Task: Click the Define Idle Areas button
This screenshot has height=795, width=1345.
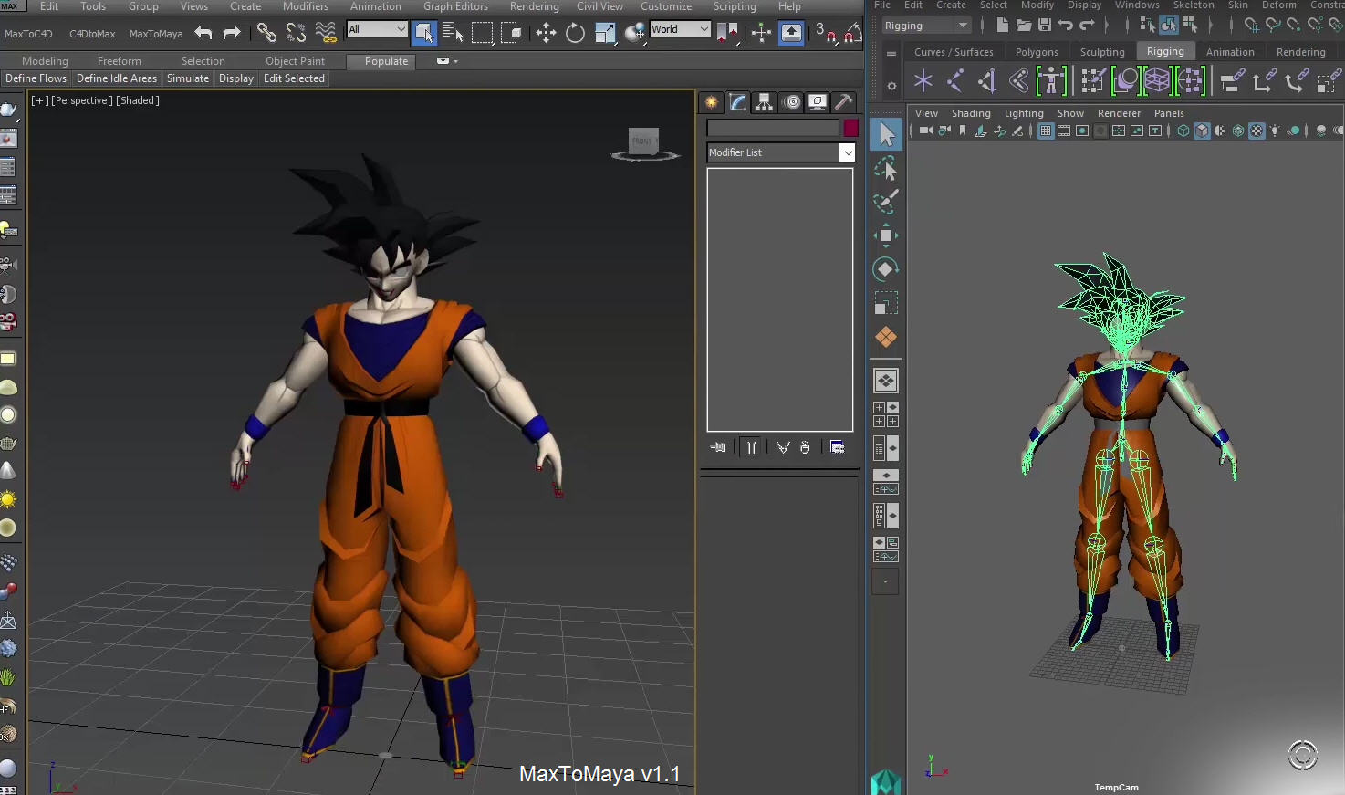Action: (x=117, y=78)
